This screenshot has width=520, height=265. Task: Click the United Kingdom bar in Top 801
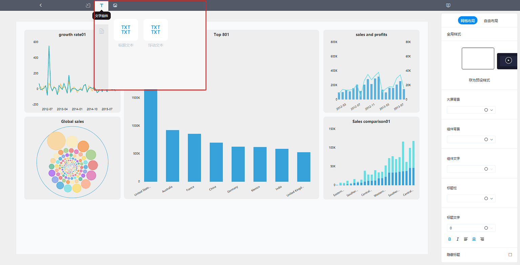[x=304, y=167]
